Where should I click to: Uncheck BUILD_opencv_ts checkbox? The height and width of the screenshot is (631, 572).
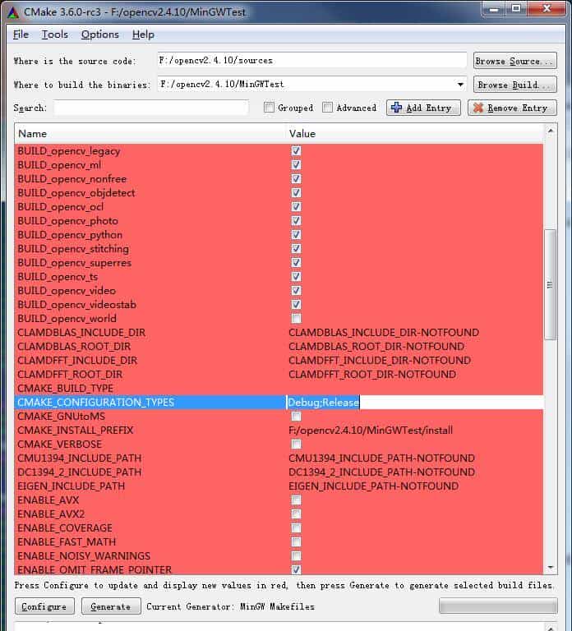[x=296, y=276]
